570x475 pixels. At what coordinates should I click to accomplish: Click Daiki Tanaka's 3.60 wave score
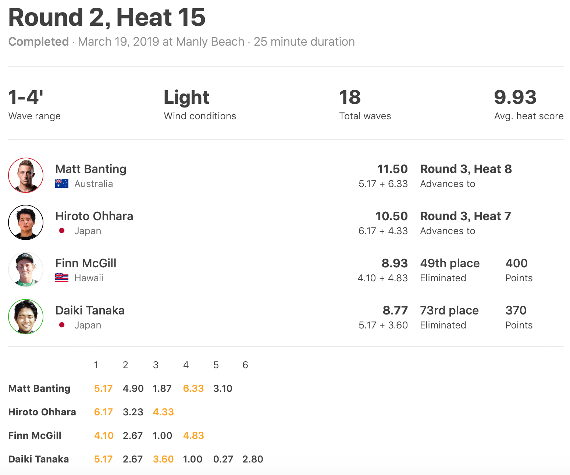pos(163,459)
